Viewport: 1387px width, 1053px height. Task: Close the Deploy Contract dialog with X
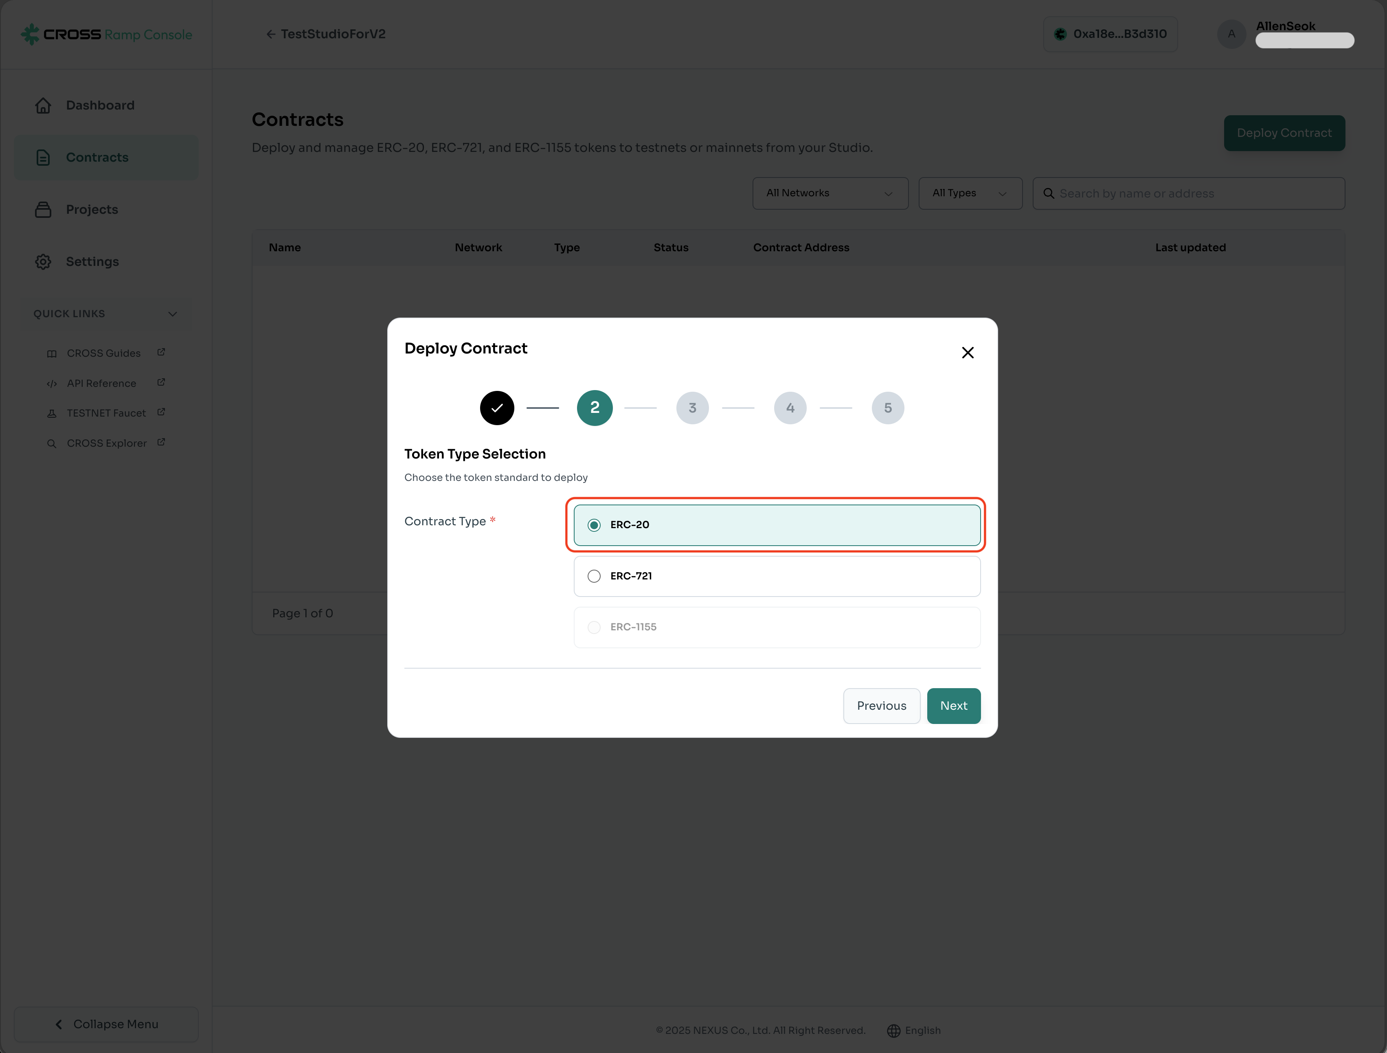coord(968,353)
